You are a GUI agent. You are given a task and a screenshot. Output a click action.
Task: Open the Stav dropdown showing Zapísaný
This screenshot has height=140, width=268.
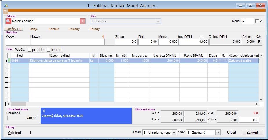coord(218,133)
